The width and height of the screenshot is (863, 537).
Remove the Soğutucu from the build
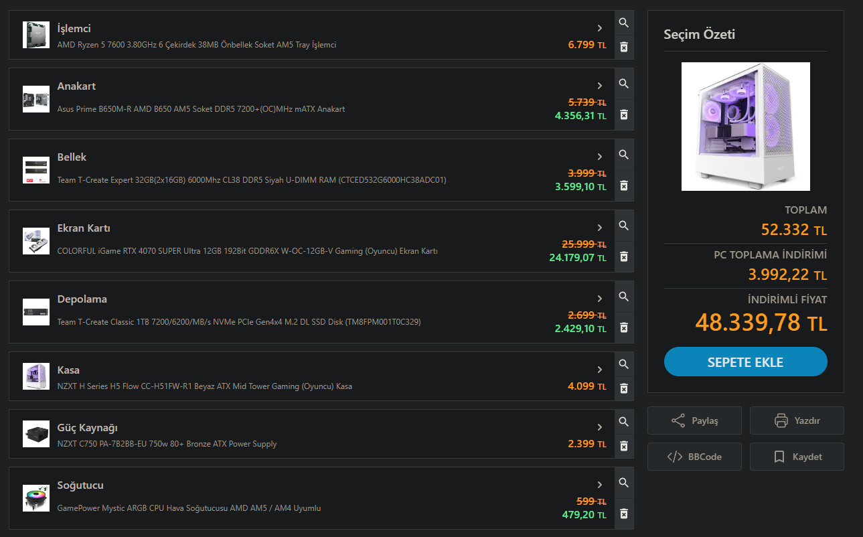pos(624,514)
